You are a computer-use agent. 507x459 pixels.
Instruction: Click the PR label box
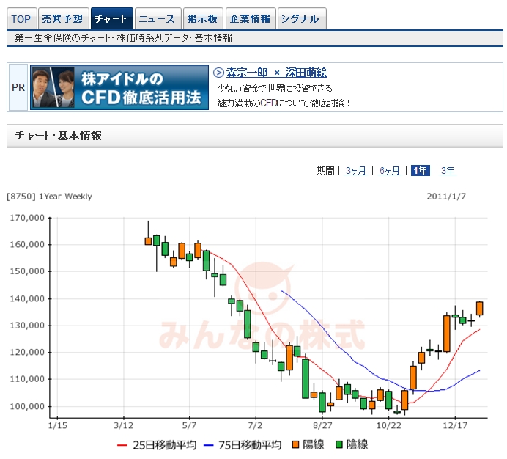click(18, 87)
